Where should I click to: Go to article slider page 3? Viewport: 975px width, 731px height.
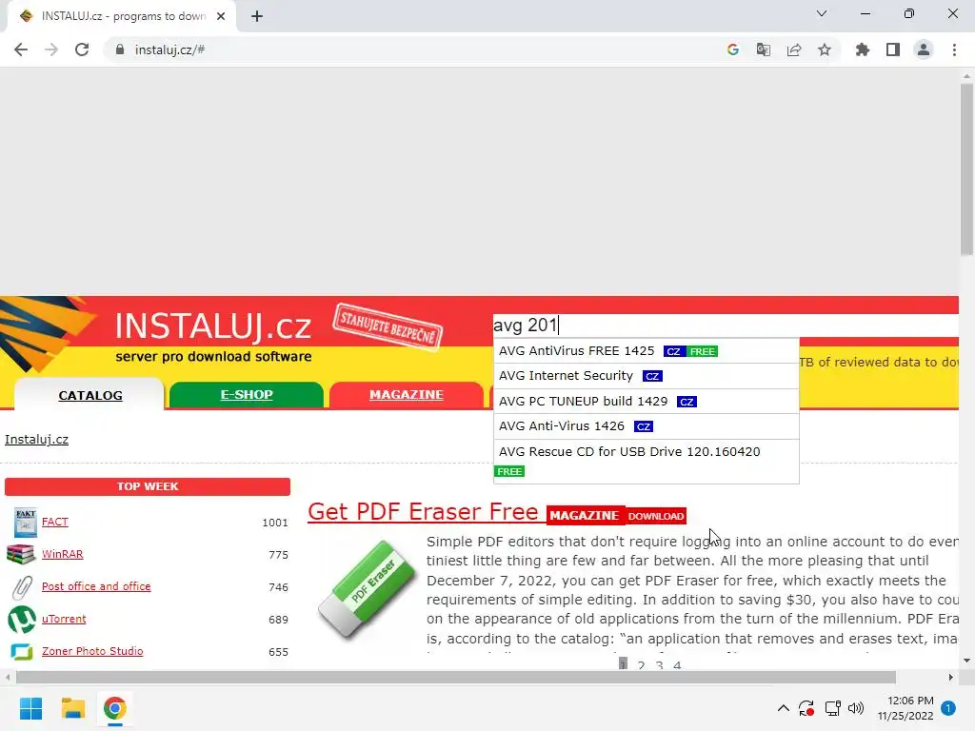coord(659,665)
